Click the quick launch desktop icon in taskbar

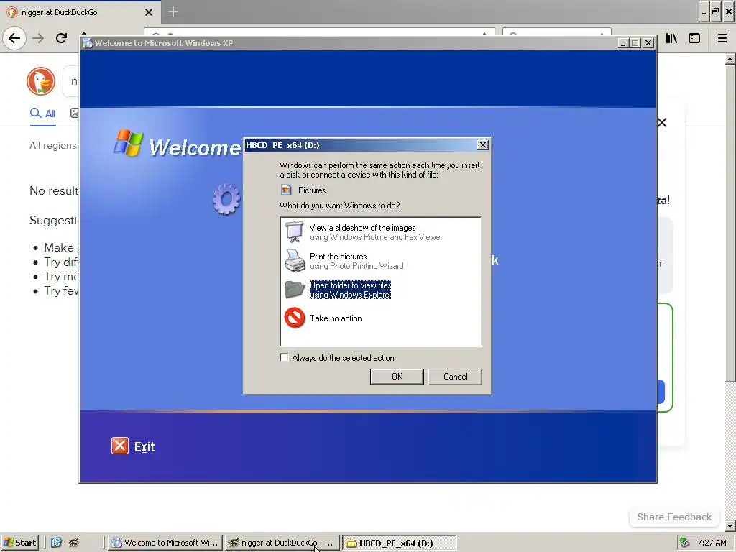coord(56,543)
